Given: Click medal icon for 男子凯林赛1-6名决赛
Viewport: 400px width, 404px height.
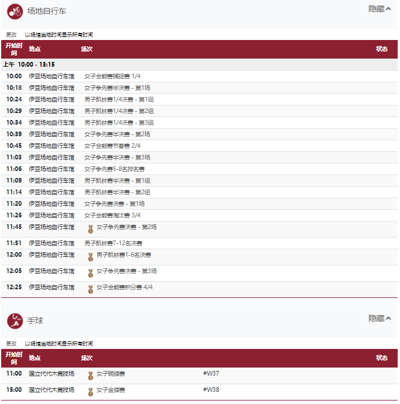Looking at the screenshot, I should click(90, 257).
